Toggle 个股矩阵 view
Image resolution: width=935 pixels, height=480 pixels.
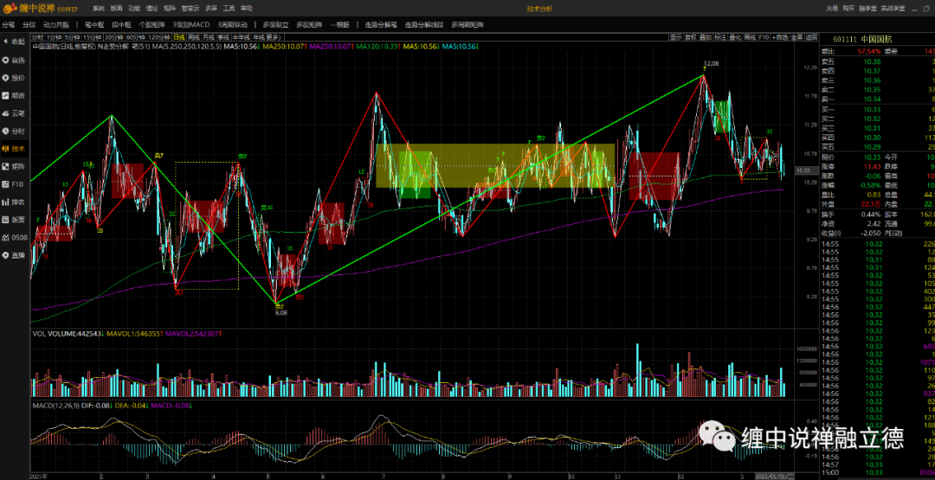tap(152, 25)
